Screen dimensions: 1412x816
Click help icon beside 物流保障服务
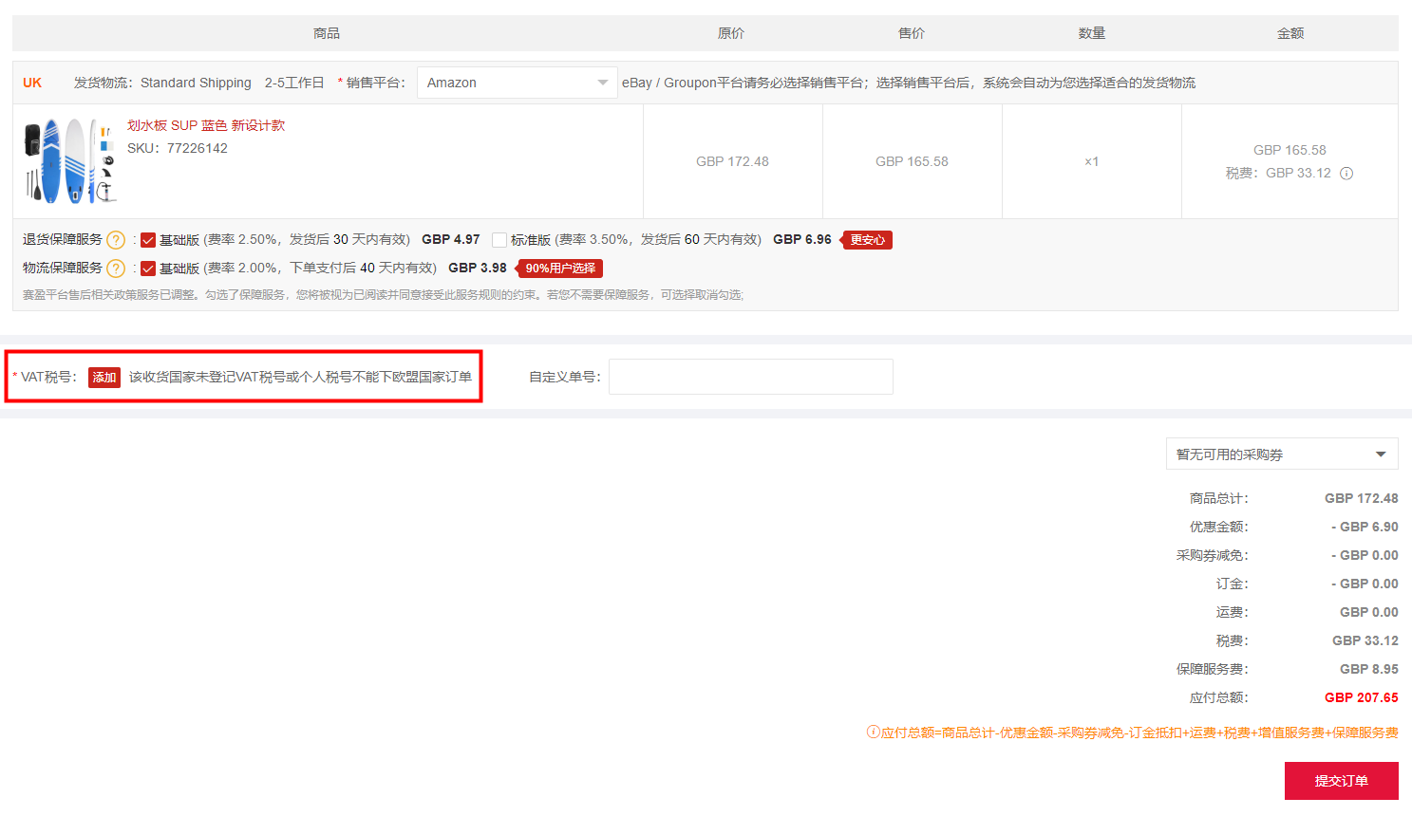click(x=116, y=269)
